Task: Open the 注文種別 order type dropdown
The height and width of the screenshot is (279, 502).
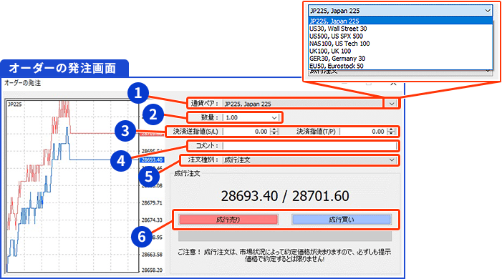Action: click(x=392, y=160)
